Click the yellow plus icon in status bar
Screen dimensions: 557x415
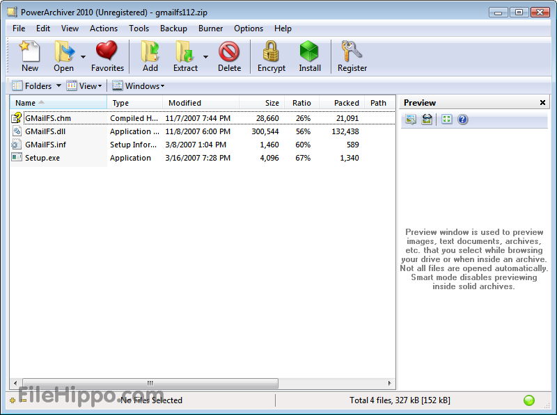click(x=13, y=400)
